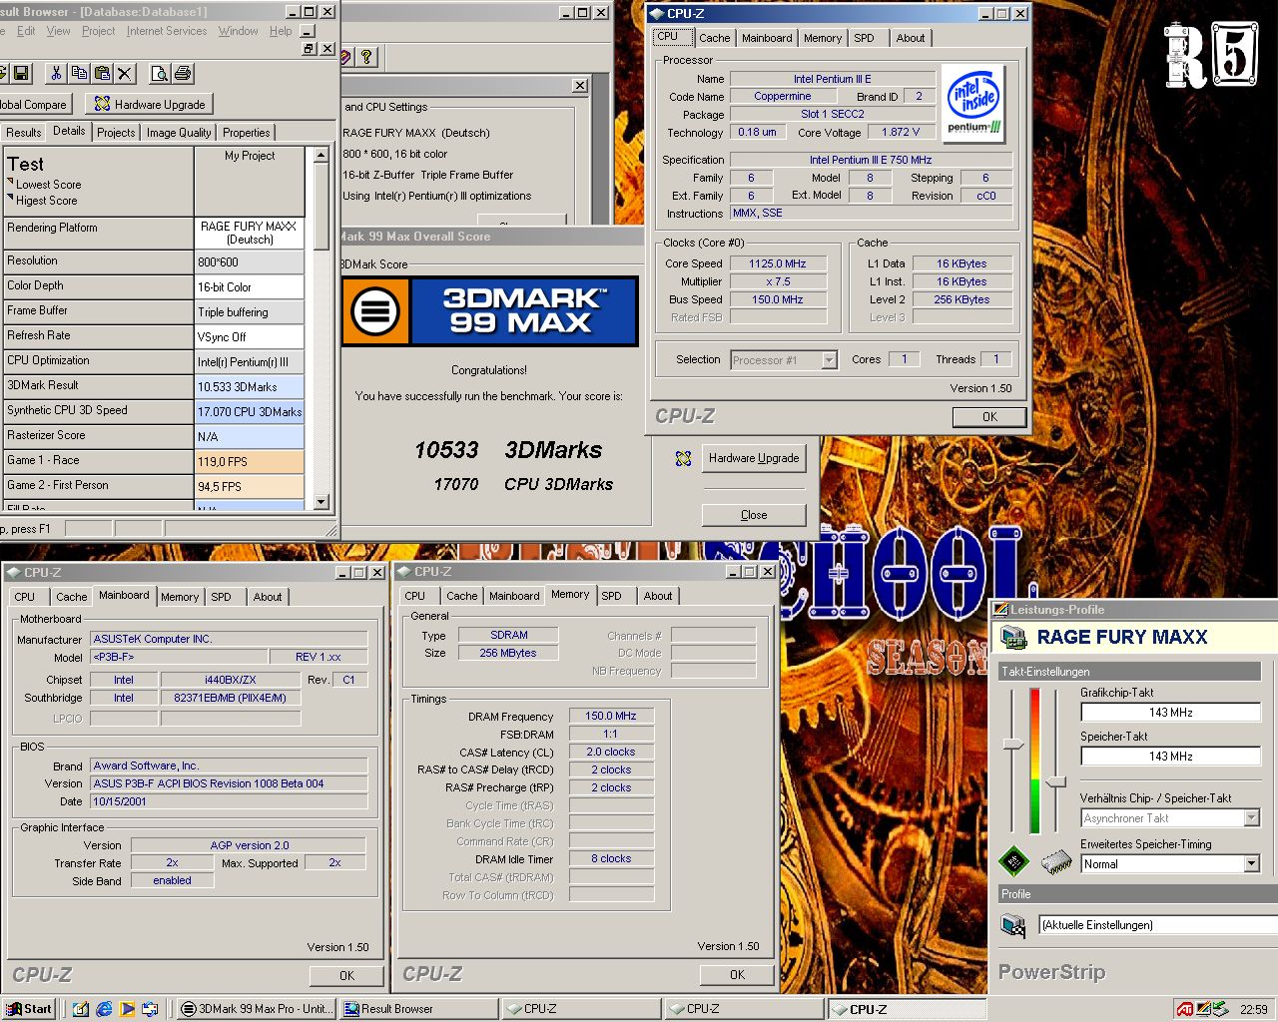Click the Show Desktop quick launch icon
1278x1022 pixels.
[x=81, y=1009]
